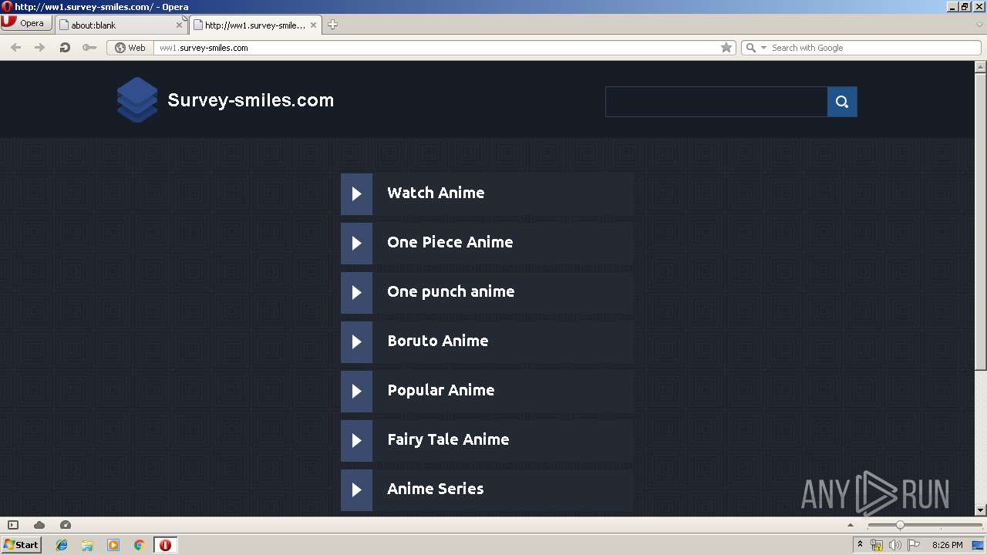
Task: Click the Survey-smiles.com logo icon
Action: 137,100
